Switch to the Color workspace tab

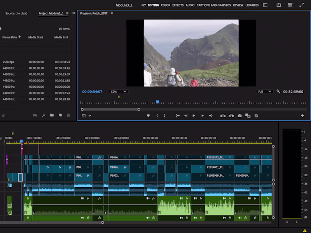pos(166,5)
